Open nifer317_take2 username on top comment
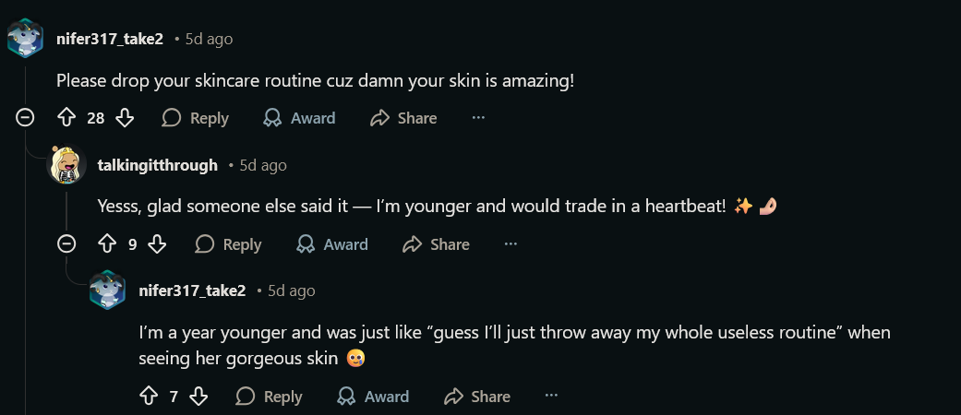Image resolution: width=961 pixels, height=415 pixels. click(110, 39)
